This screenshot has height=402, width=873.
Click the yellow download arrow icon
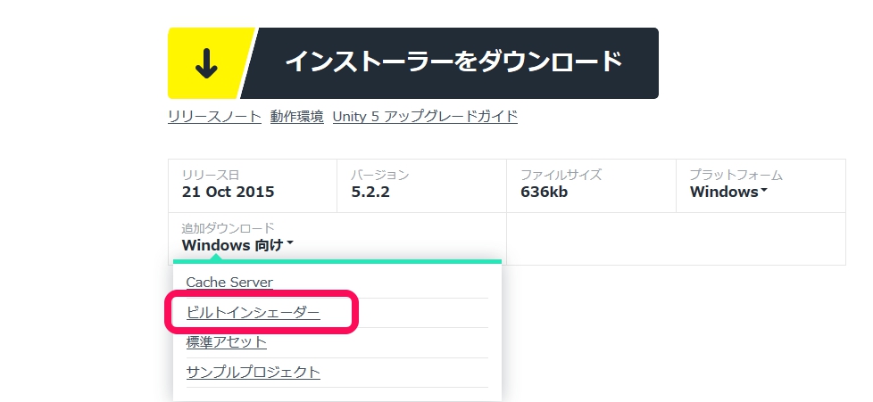[206, 63]
